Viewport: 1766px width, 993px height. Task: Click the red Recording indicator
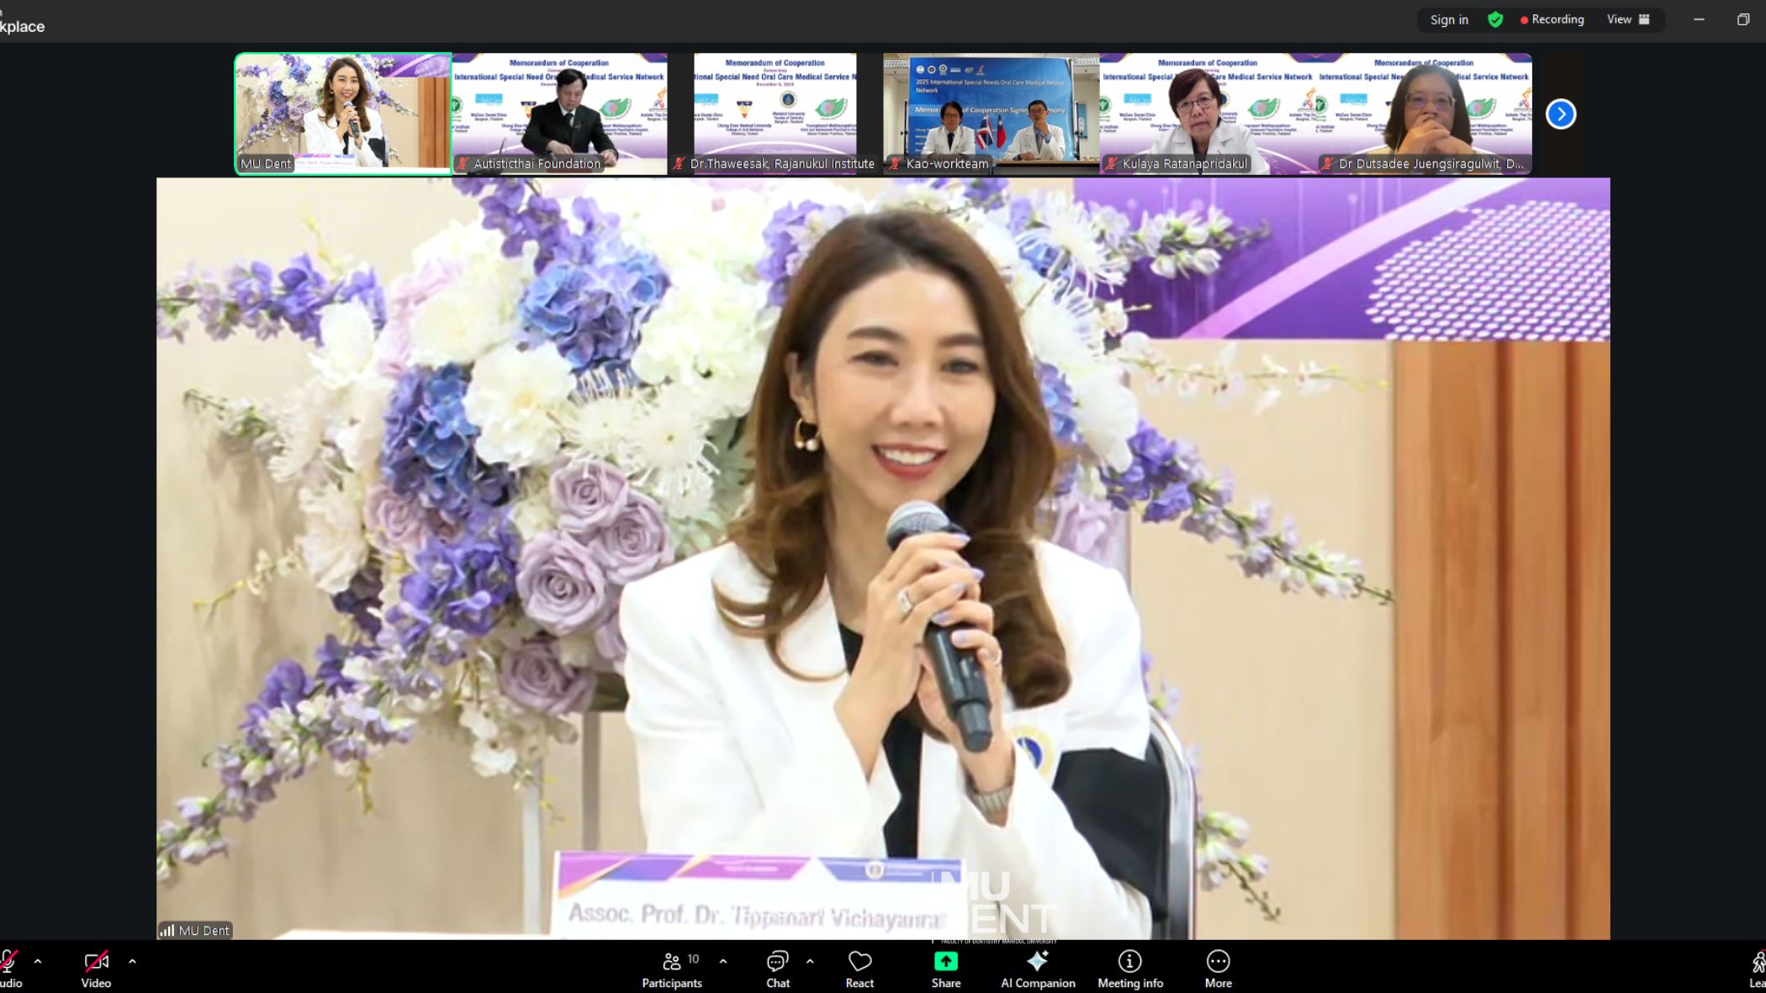[1552, 19]
